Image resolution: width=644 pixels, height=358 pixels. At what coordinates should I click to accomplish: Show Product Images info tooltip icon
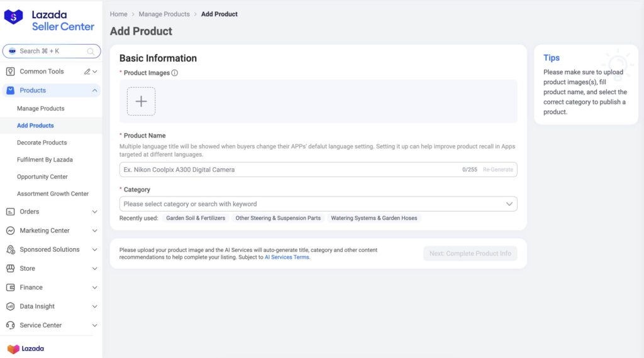pos(175,73)
